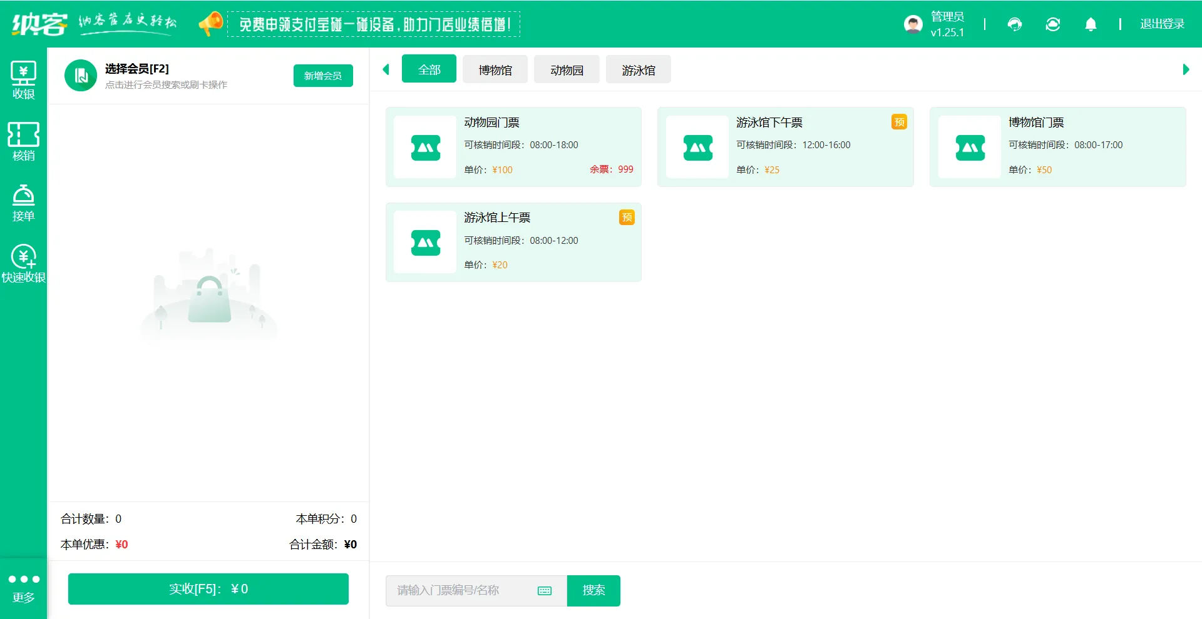
Task: Open the 更多 three-dot menu
Action: [x=23, y=587]
